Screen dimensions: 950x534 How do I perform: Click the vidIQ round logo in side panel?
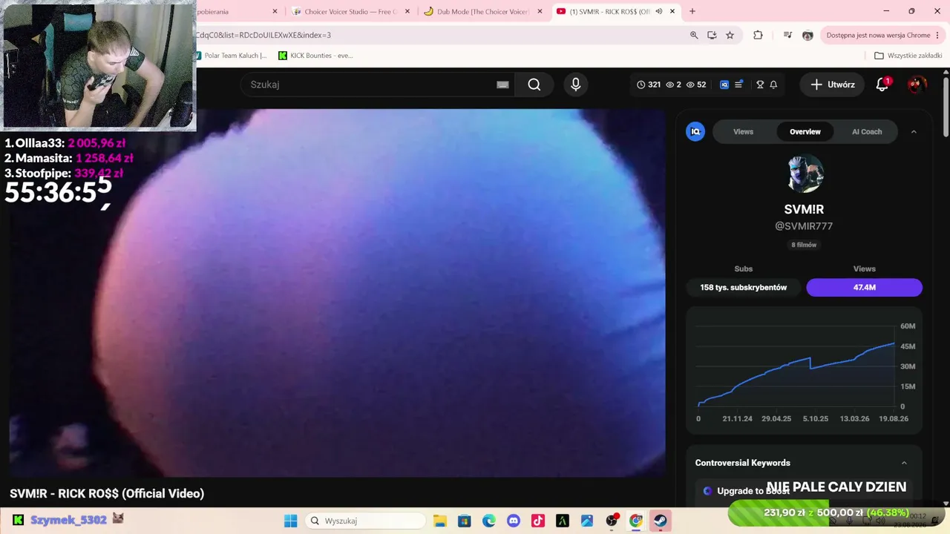click(695, 132)
